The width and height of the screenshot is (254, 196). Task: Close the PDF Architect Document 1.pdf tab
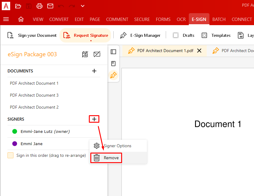[199, 51]
